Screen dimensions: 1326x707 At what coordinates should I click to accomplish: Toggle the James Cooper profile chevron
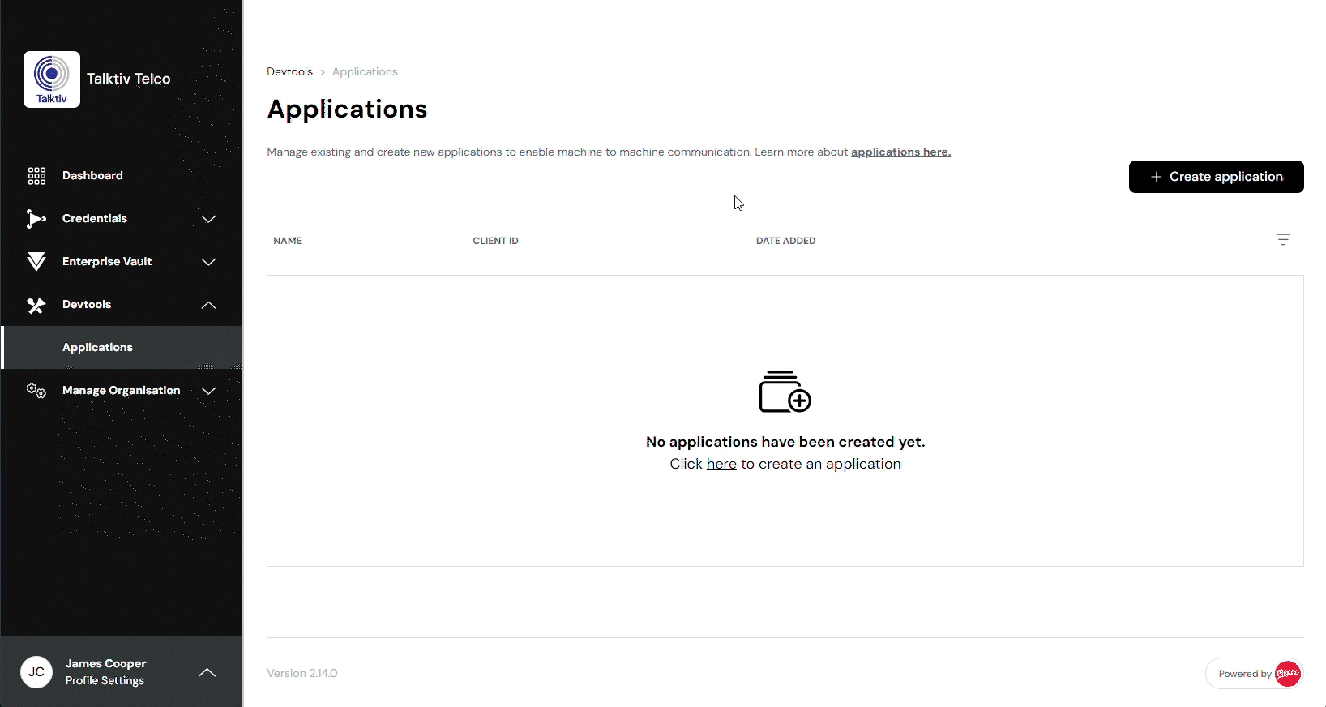pyautogui.click(x=207, y=672)
